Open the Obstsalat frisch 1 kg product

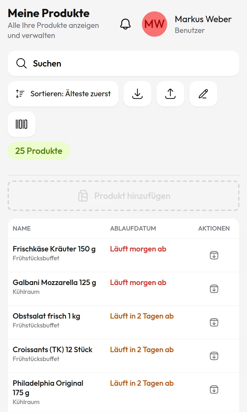[x=46, y=316]
